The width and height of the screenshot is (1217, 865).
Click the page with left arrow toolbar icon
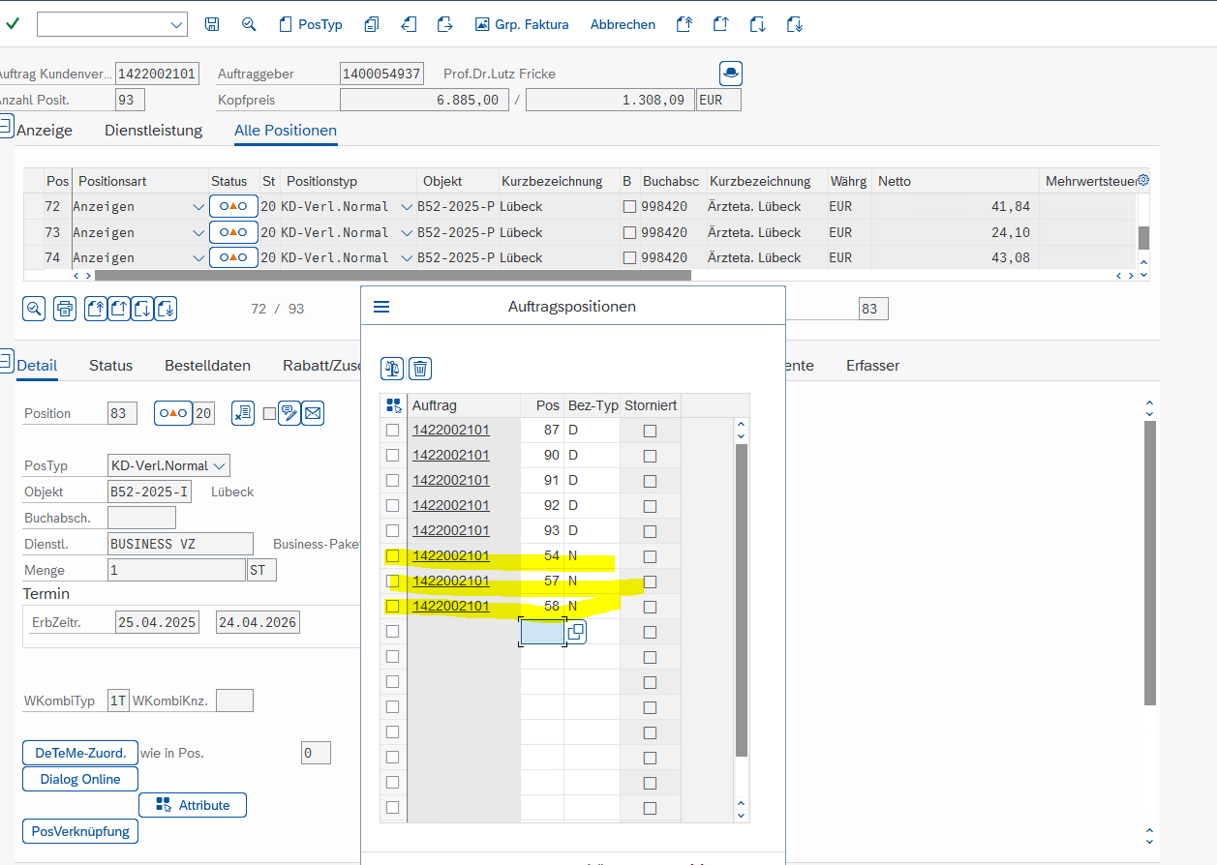[409, 24]
